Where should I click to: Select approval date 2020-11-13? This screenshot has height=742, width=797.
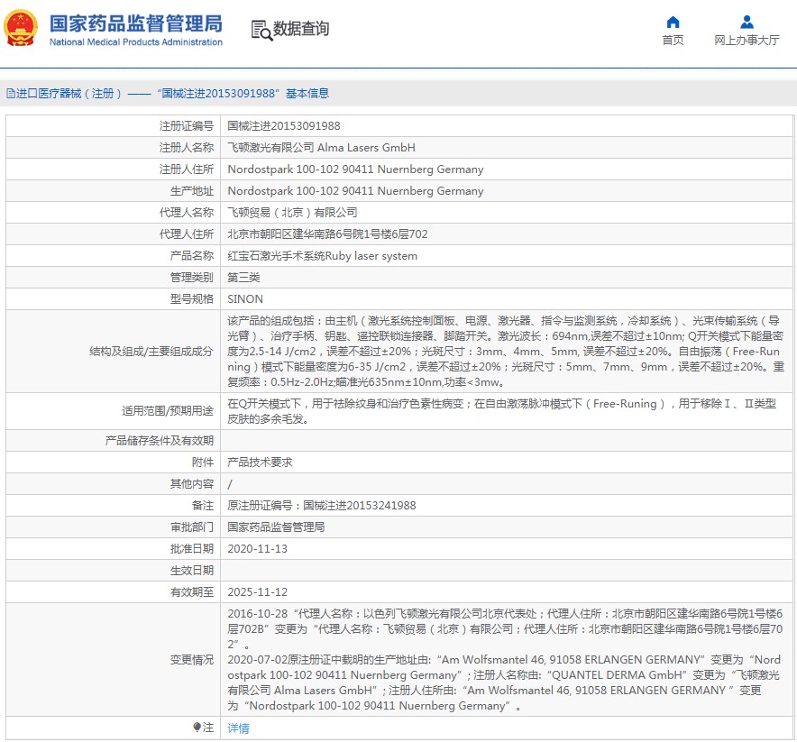(257, 549)
